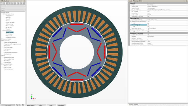Collapse the Analysis Charts node

pos(3,31)
